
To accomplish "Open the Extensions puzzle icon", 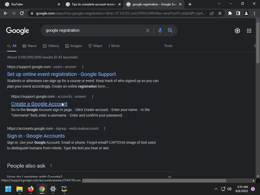I will (230, 13).
